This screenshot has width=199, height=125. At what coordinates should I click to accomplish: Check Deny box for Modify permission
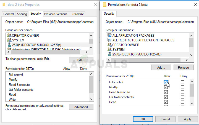[x=182, y=87]
